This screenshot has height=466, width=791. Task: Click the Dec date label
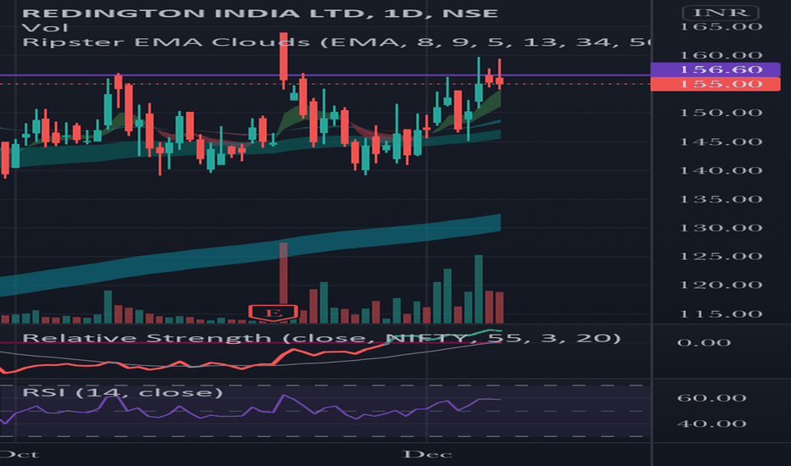[427, 454]
